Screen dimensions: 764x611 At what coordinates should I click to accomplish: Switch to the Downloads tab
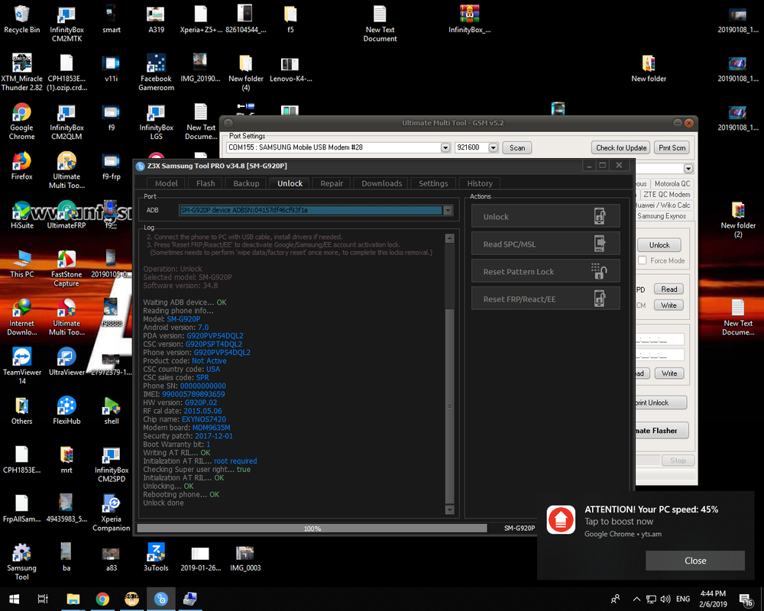381,183
